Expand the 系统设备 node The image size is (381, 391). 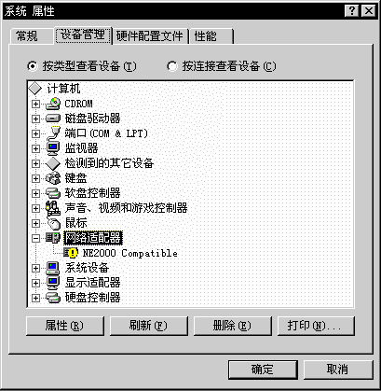(x=35, y=268)
